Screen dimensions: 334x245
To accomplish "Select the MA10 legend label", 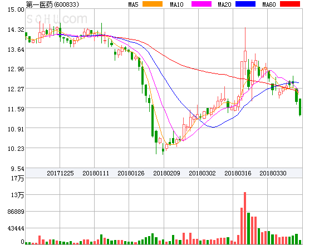I will tap(176, 4).
